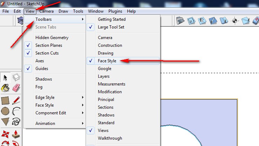
Task: Choose the Arc tool
Action: [x=16, y=111]
